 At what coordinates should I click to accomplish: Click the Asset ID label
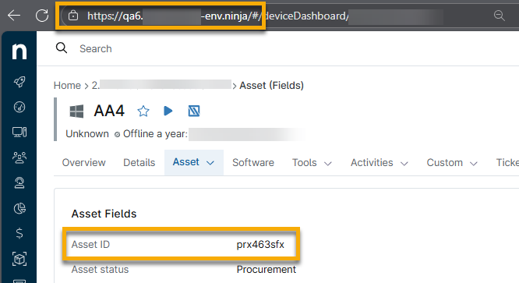(x=90, y=245)
